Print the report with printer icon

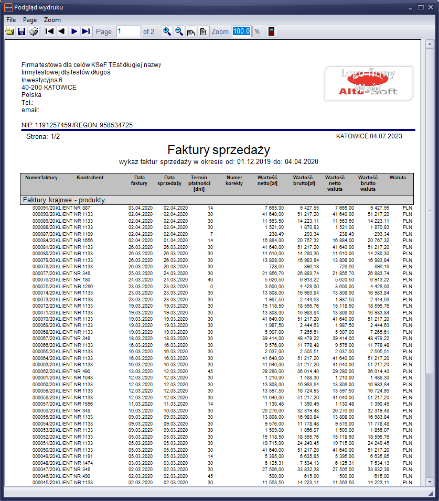[x=34, y=31]
